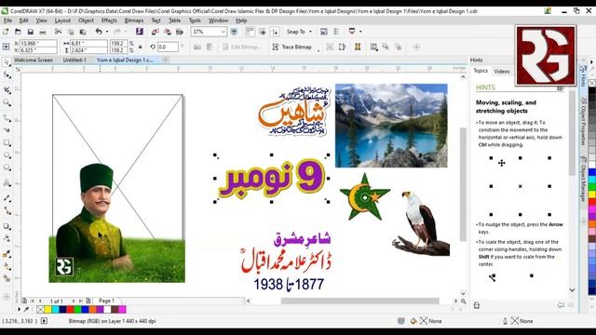The width and height of the screenshot is (596, 335).
Task: Click the Hints panel scroll down arrow
Action: (x=573, y=289)
